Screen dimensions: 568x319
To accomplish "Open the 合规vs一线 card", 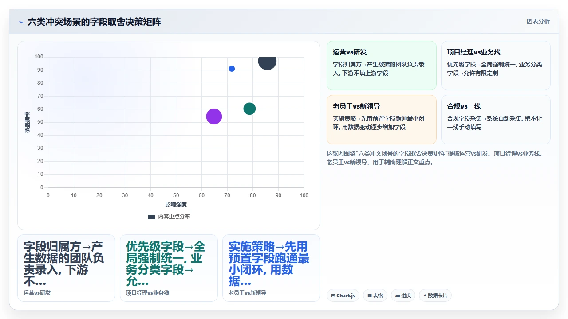I will [496, 120].
